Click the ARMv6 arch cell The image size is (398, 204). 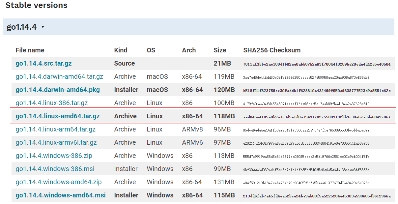[192, 142]
